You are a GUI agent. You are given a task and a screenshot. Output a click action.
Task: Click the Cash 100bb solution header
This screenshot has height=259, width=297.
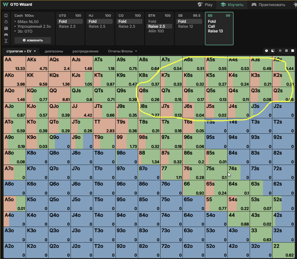click(24, 16)
